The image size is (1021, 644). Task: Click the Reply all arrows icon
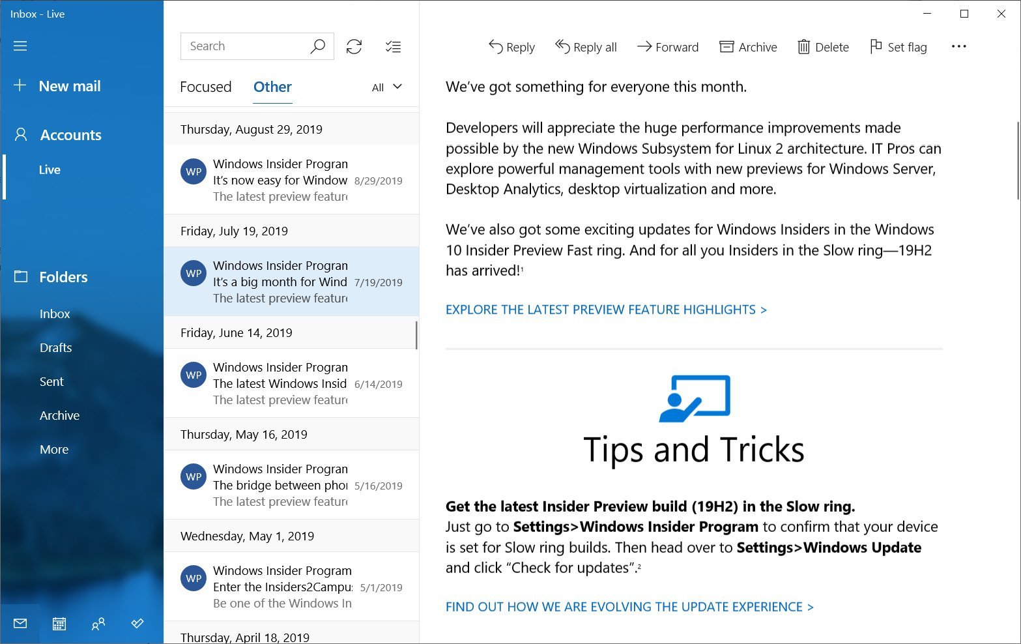pos(562,46)
